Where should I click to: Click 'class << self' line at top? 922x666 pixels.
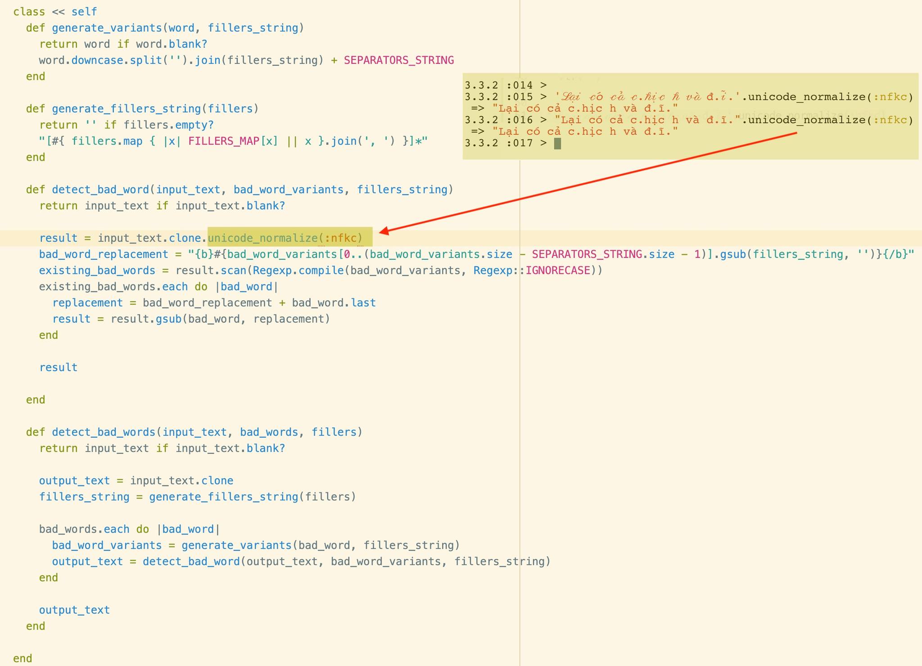coord(55,12)
